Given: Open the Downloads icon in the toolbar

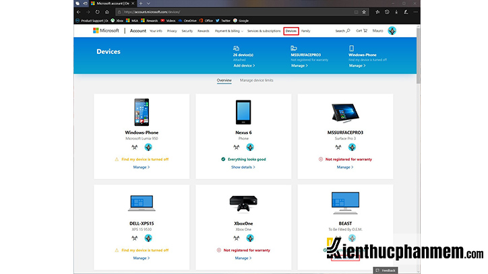Looking at the screenshot, I should [x=396, y=12].
